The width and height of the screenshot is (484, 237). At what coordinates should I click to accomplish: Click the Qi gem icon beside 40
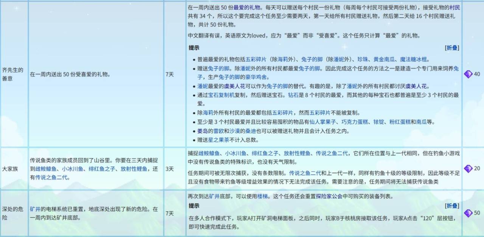coord(468,74)
